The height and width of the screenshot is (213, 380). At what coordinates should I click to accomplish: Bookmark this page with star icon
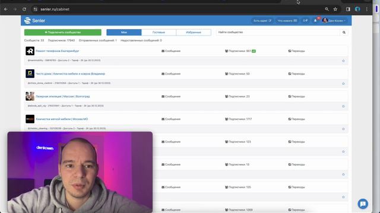coord(335,9)
